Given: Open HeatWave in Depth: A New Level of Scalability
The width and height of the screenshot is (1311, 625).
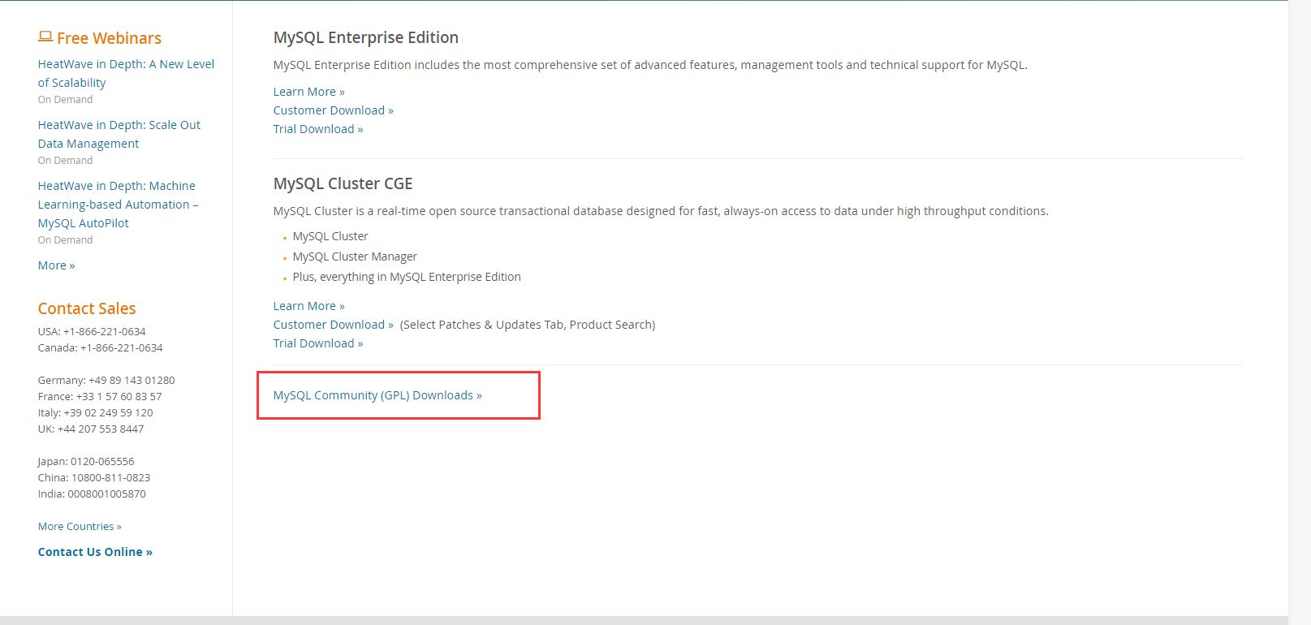Looking at the screenshot, I should (x=126, y=73).
